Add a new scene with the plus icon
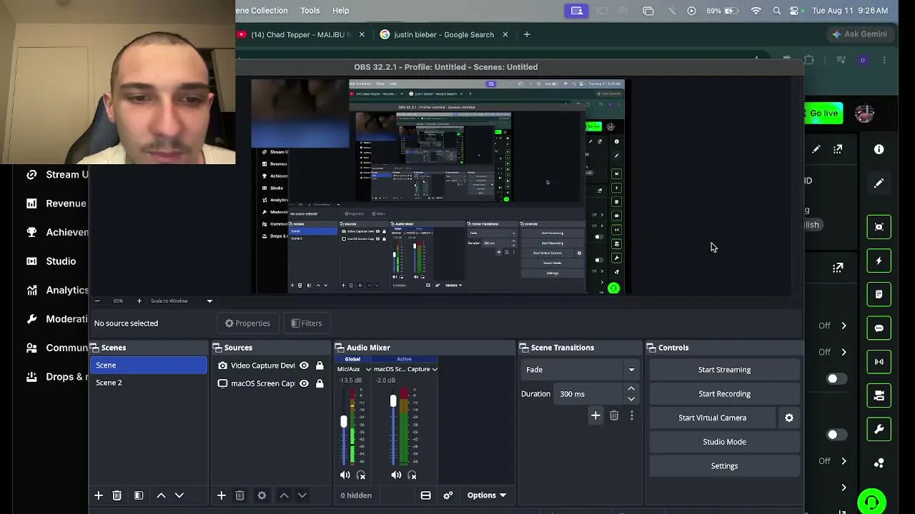 (99, 495)
